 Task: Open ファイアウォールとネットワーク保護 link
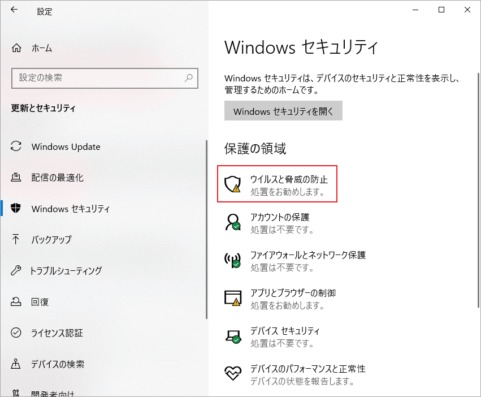click(308, 255)
